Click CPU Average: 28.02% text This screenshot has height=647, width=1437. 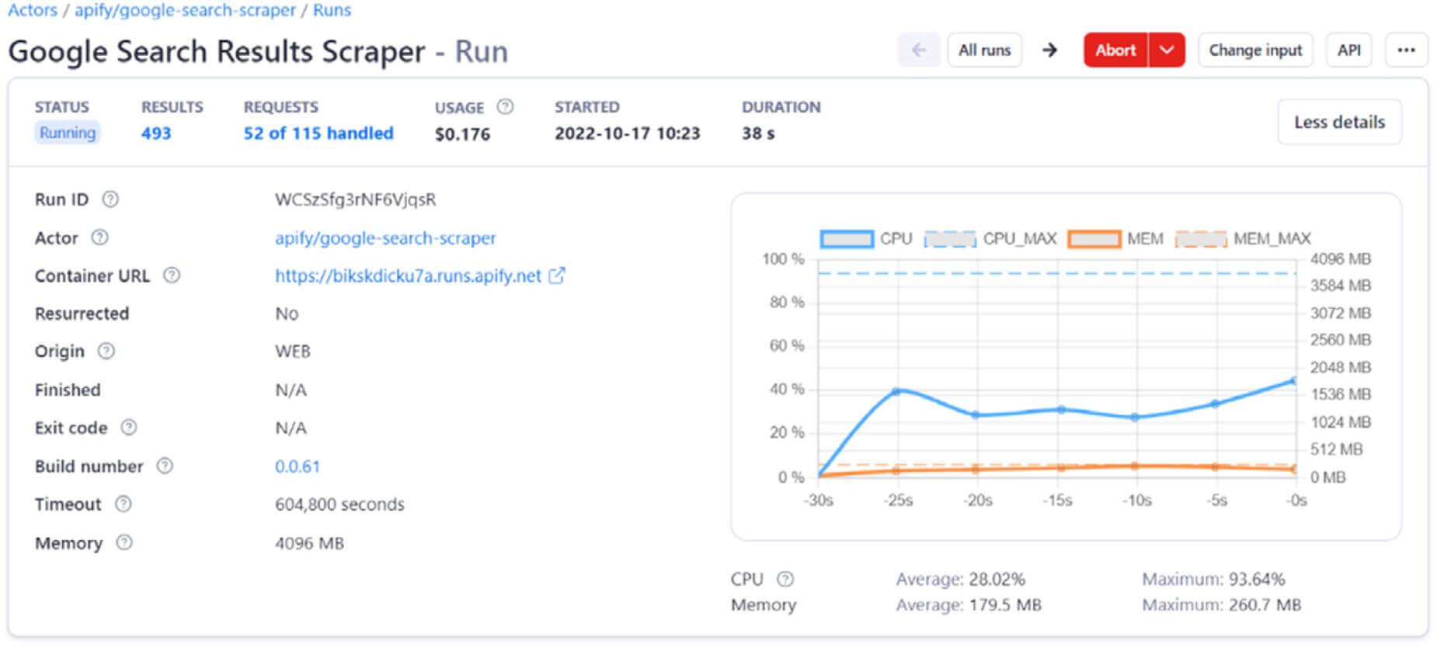click(961, 580)
